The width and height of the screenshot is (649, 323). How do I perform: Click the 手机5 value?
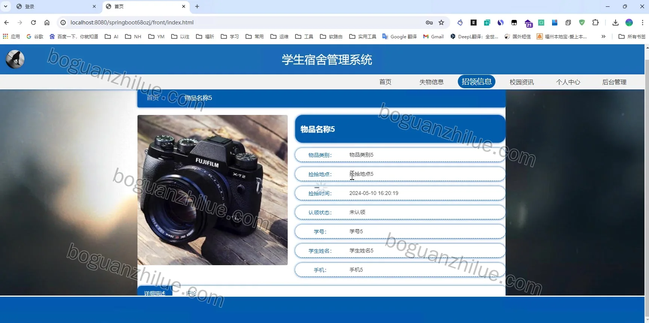pos(356,270)
